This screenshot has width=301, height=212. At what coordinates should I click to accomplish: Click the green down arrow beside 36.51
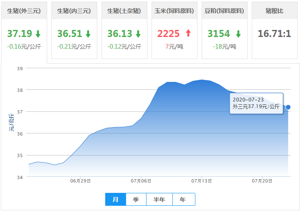point(88,34)
